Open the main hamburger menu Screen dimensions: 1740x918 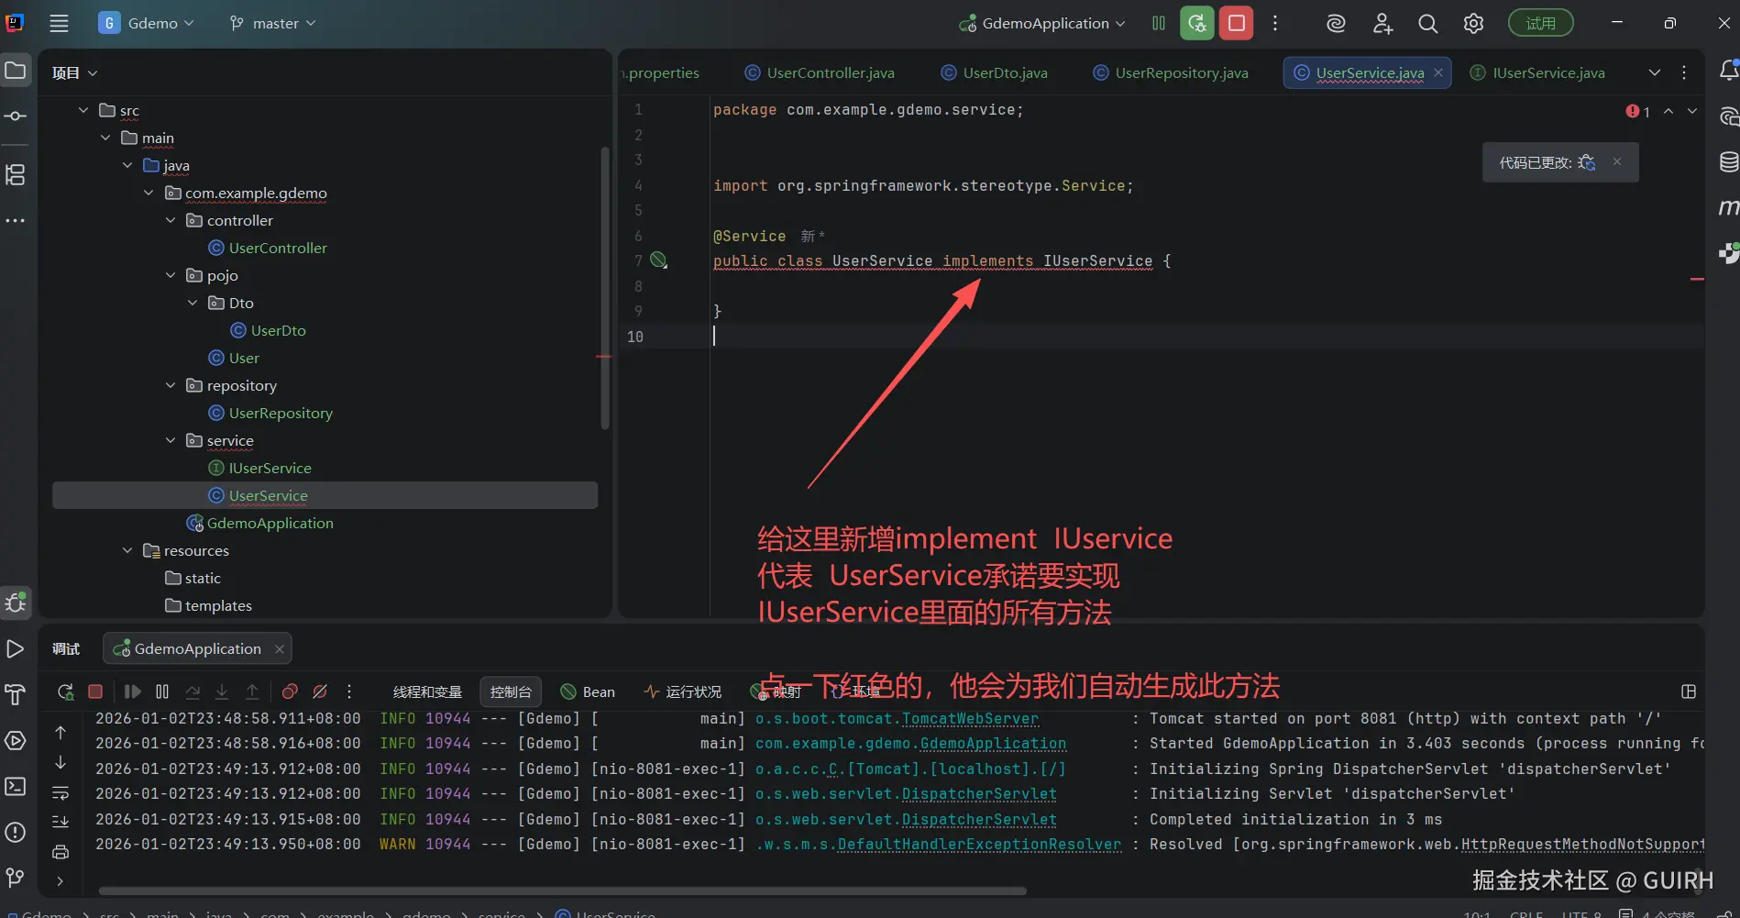pos(60,24)
